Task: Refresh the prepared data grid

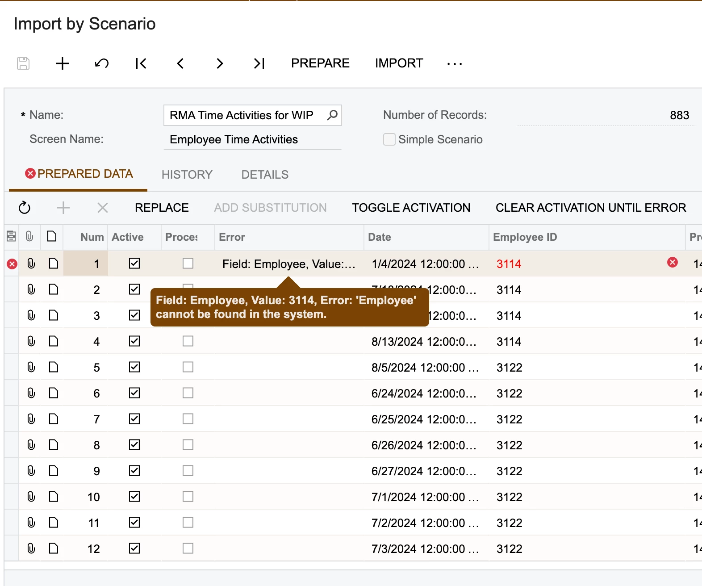Action: (x=25, y=208)
